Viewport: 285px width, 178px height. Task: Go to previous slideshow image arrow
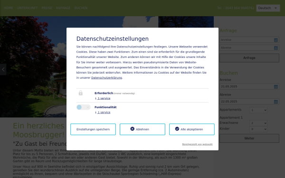[x=3, y=69]
